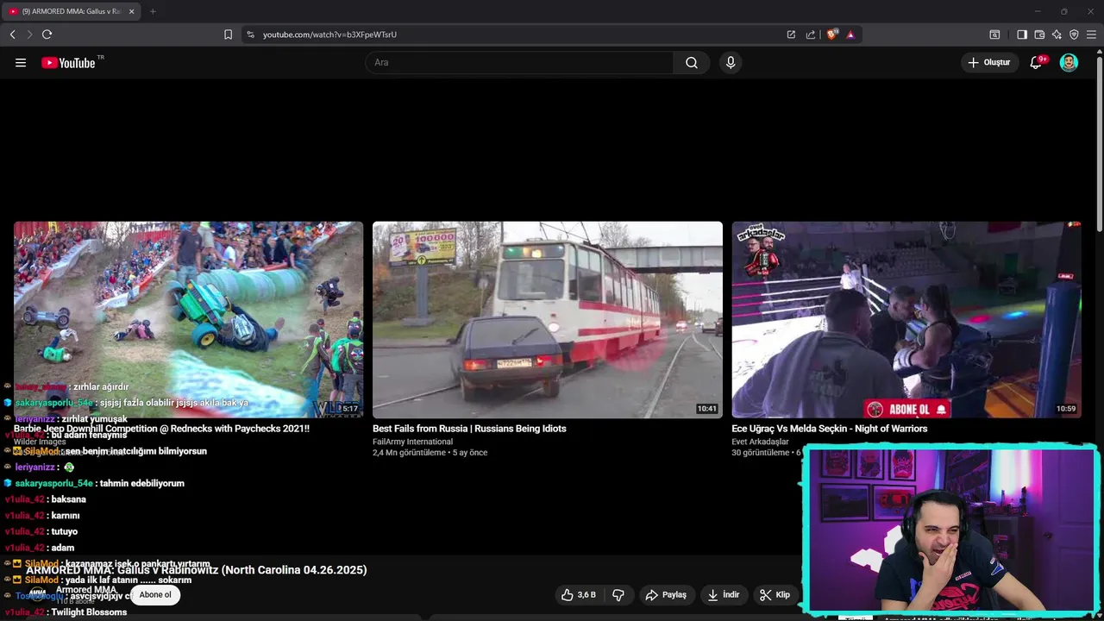Visit the FailArmy International channel
Image resolution: width=1104 pixels, height=621 pixels.
point(412,442)
